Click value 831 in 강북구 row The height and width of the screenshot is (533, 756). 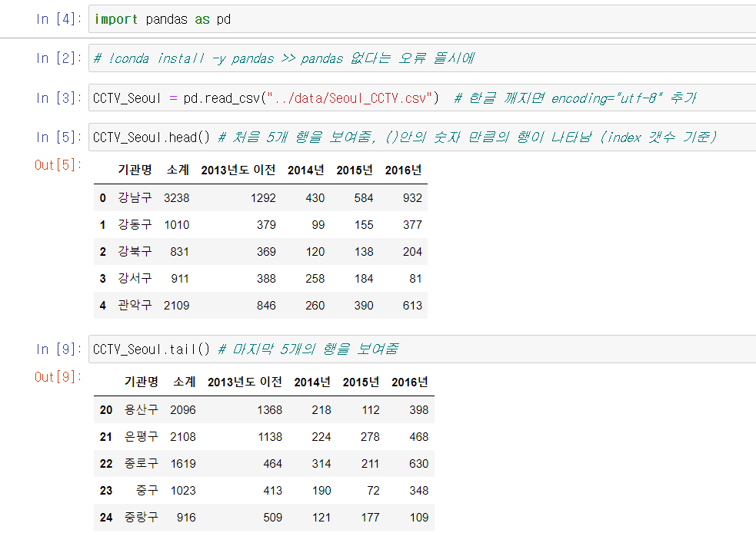[179, 252]
